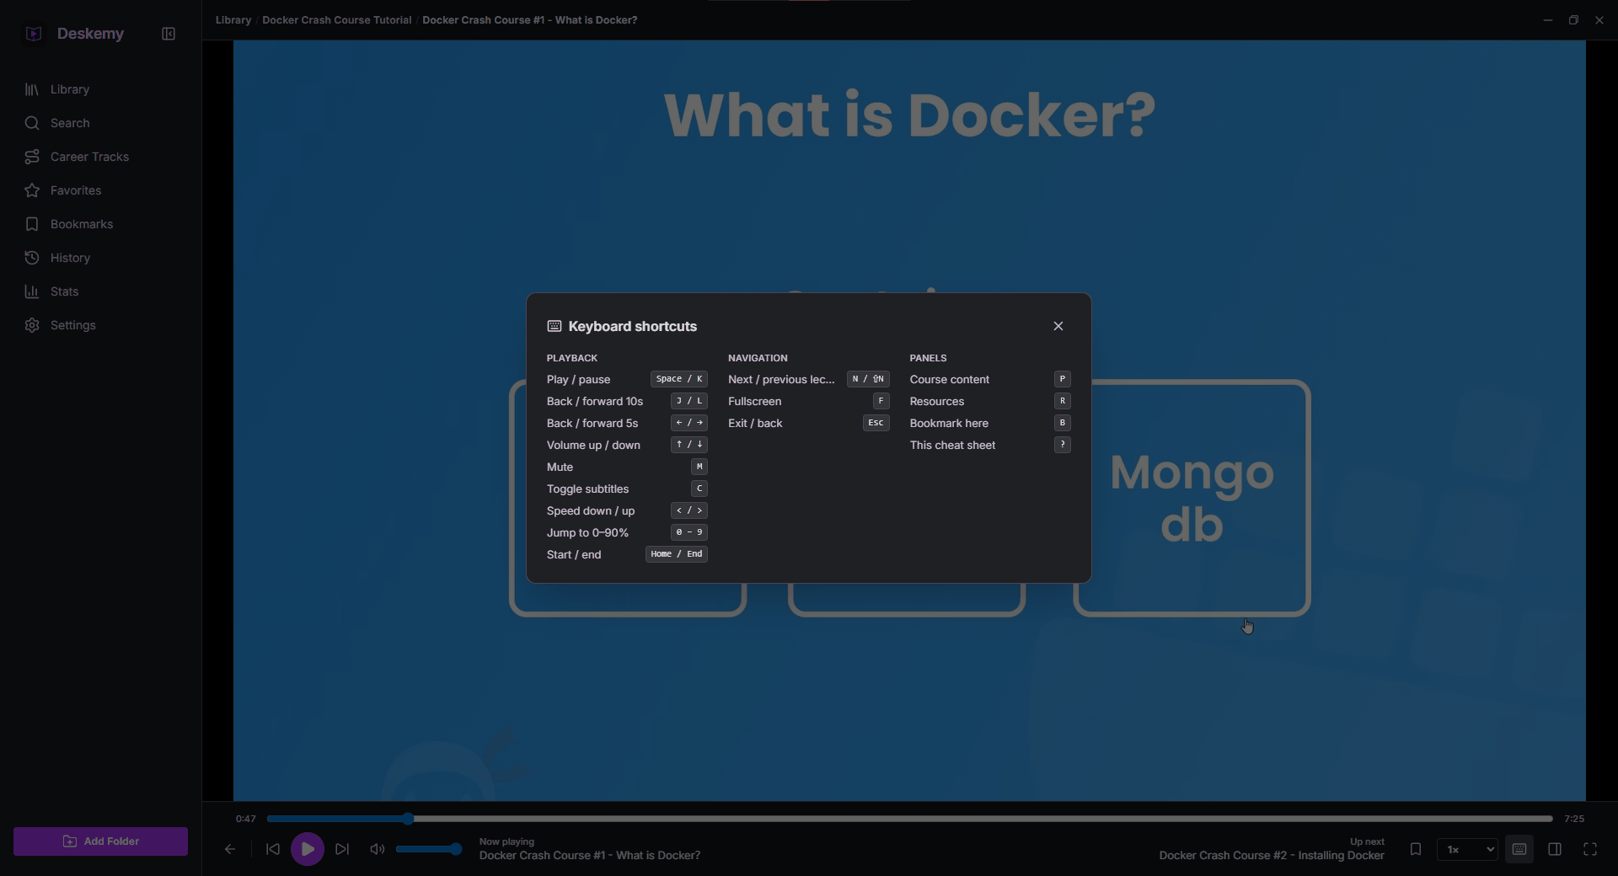Click the video progress bar
Screen dimensions: 1618x876
pos(910,819)
